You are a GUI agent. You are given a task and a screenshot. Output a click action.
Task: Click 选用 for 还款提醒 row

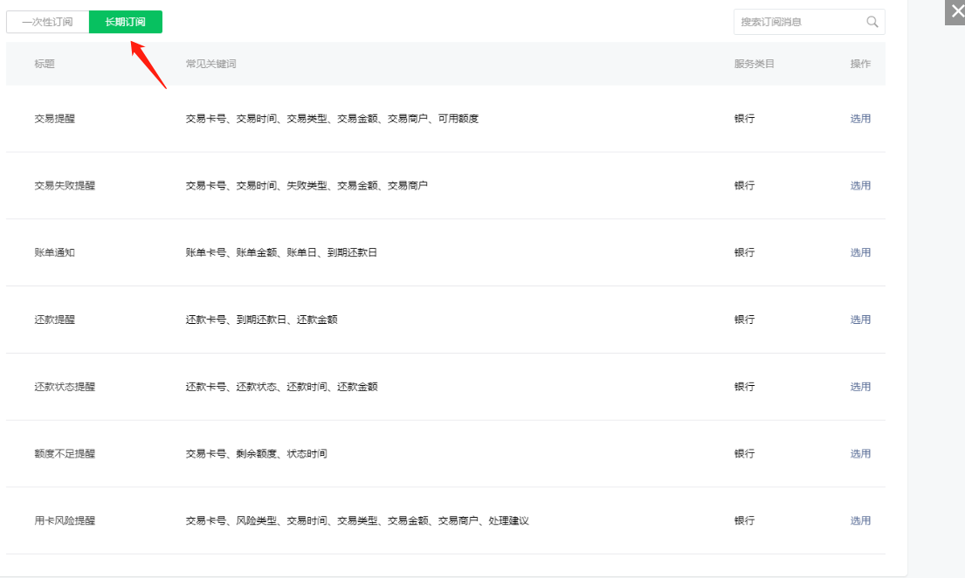(860, 320)
